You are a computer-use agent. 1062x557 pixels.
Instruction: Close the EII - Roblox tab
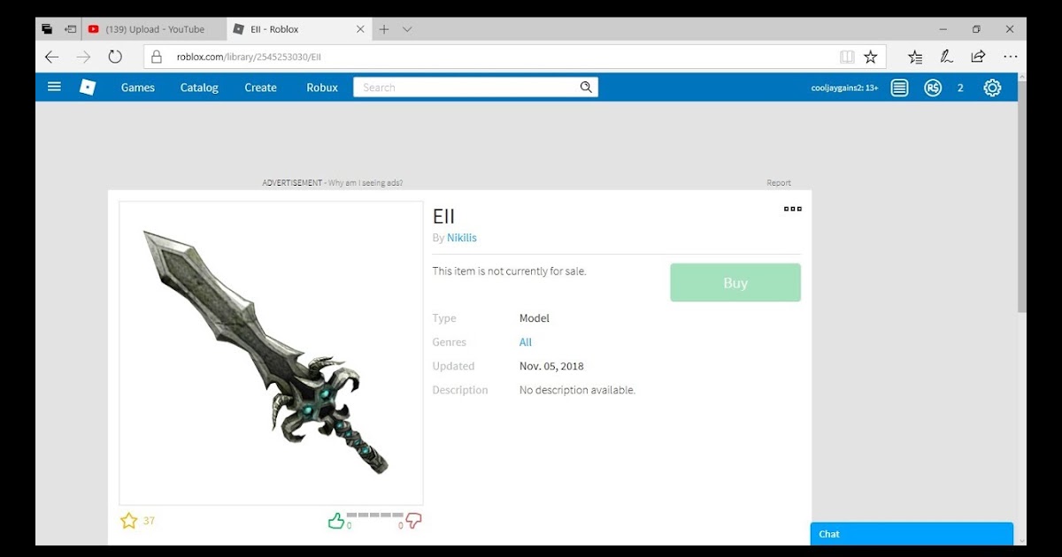point(360,29)
